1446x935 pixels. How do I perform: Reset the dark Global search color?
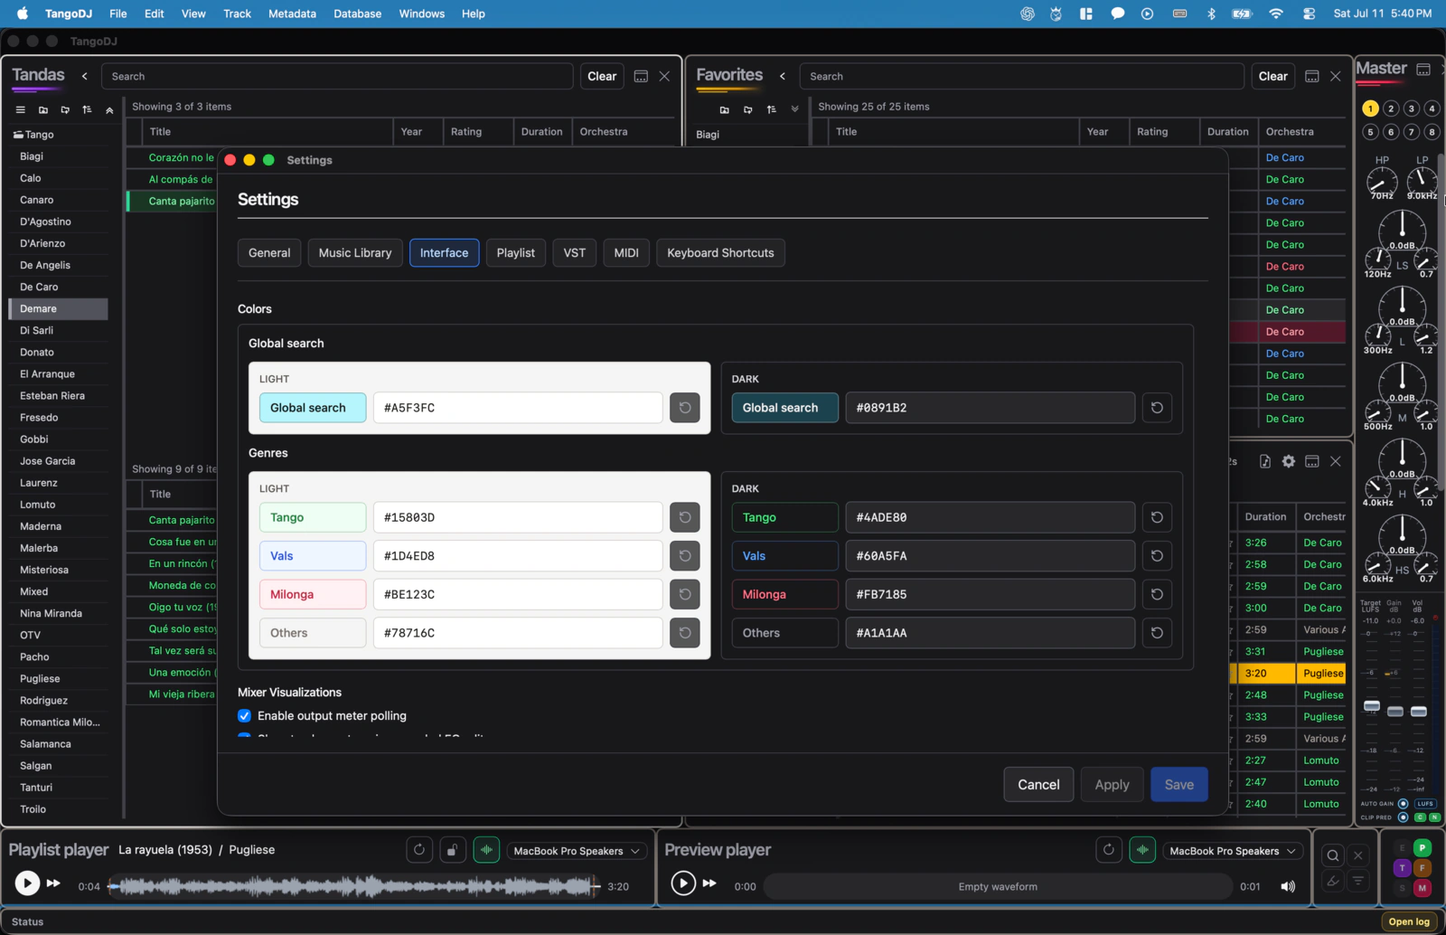(1157, 408)
